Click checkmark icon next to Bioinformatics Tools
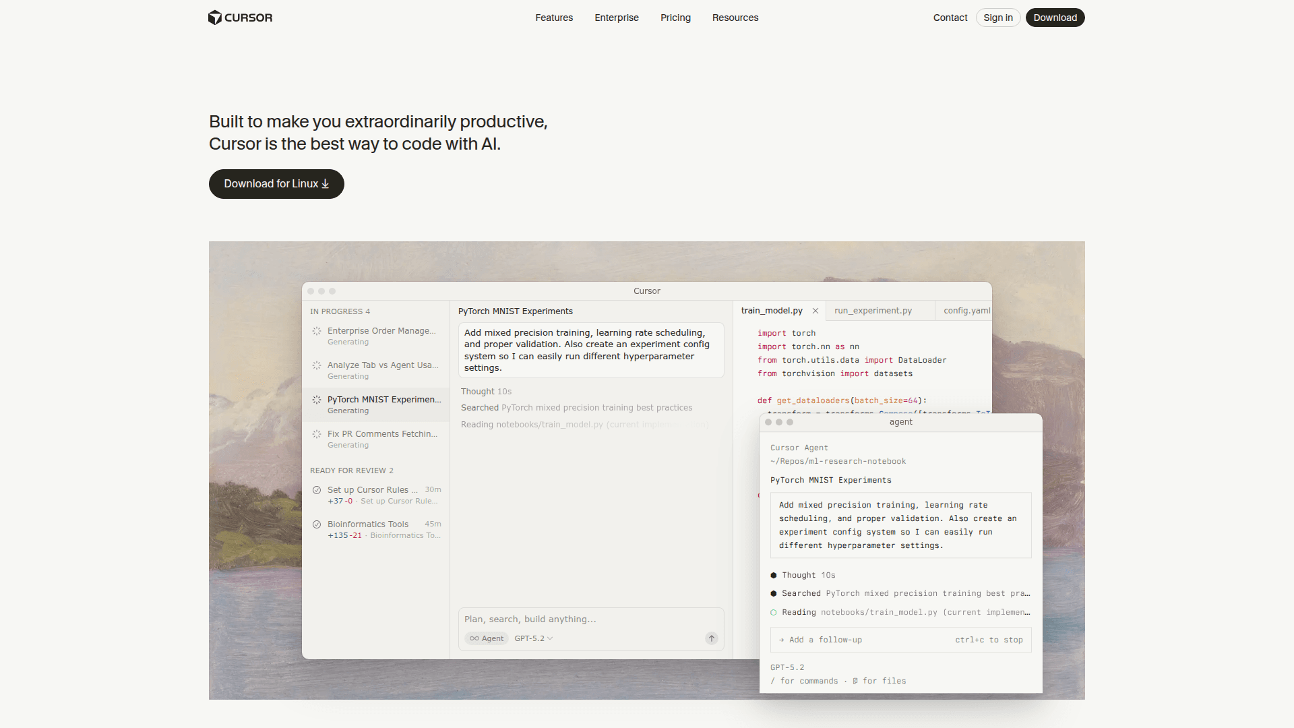 tap(317, 524)
